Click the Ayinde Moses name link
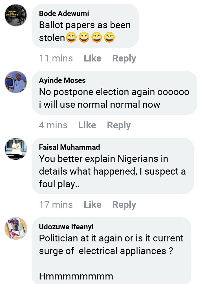The height and width of the screenshot is (284, 203). click(x=62, y=80)
